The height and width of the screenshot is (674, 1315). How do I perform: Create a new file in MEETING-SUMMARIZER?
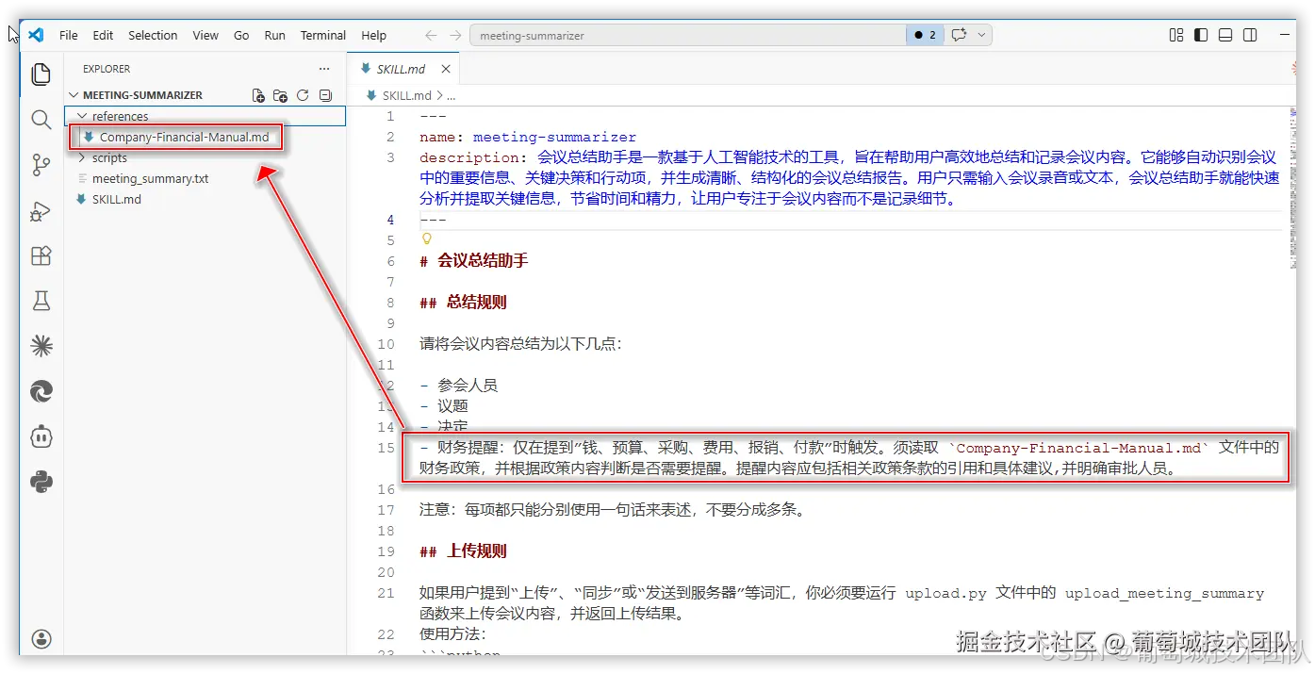coord(258,95)
